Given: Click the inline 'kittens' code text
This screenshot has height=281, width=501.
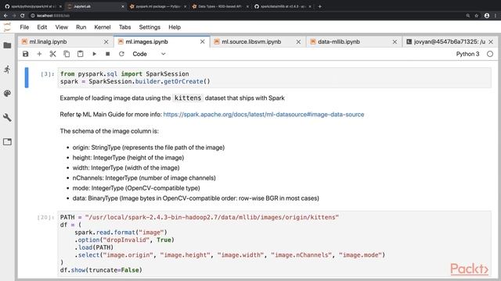Looking at the screenshot, I should [188, 98].
